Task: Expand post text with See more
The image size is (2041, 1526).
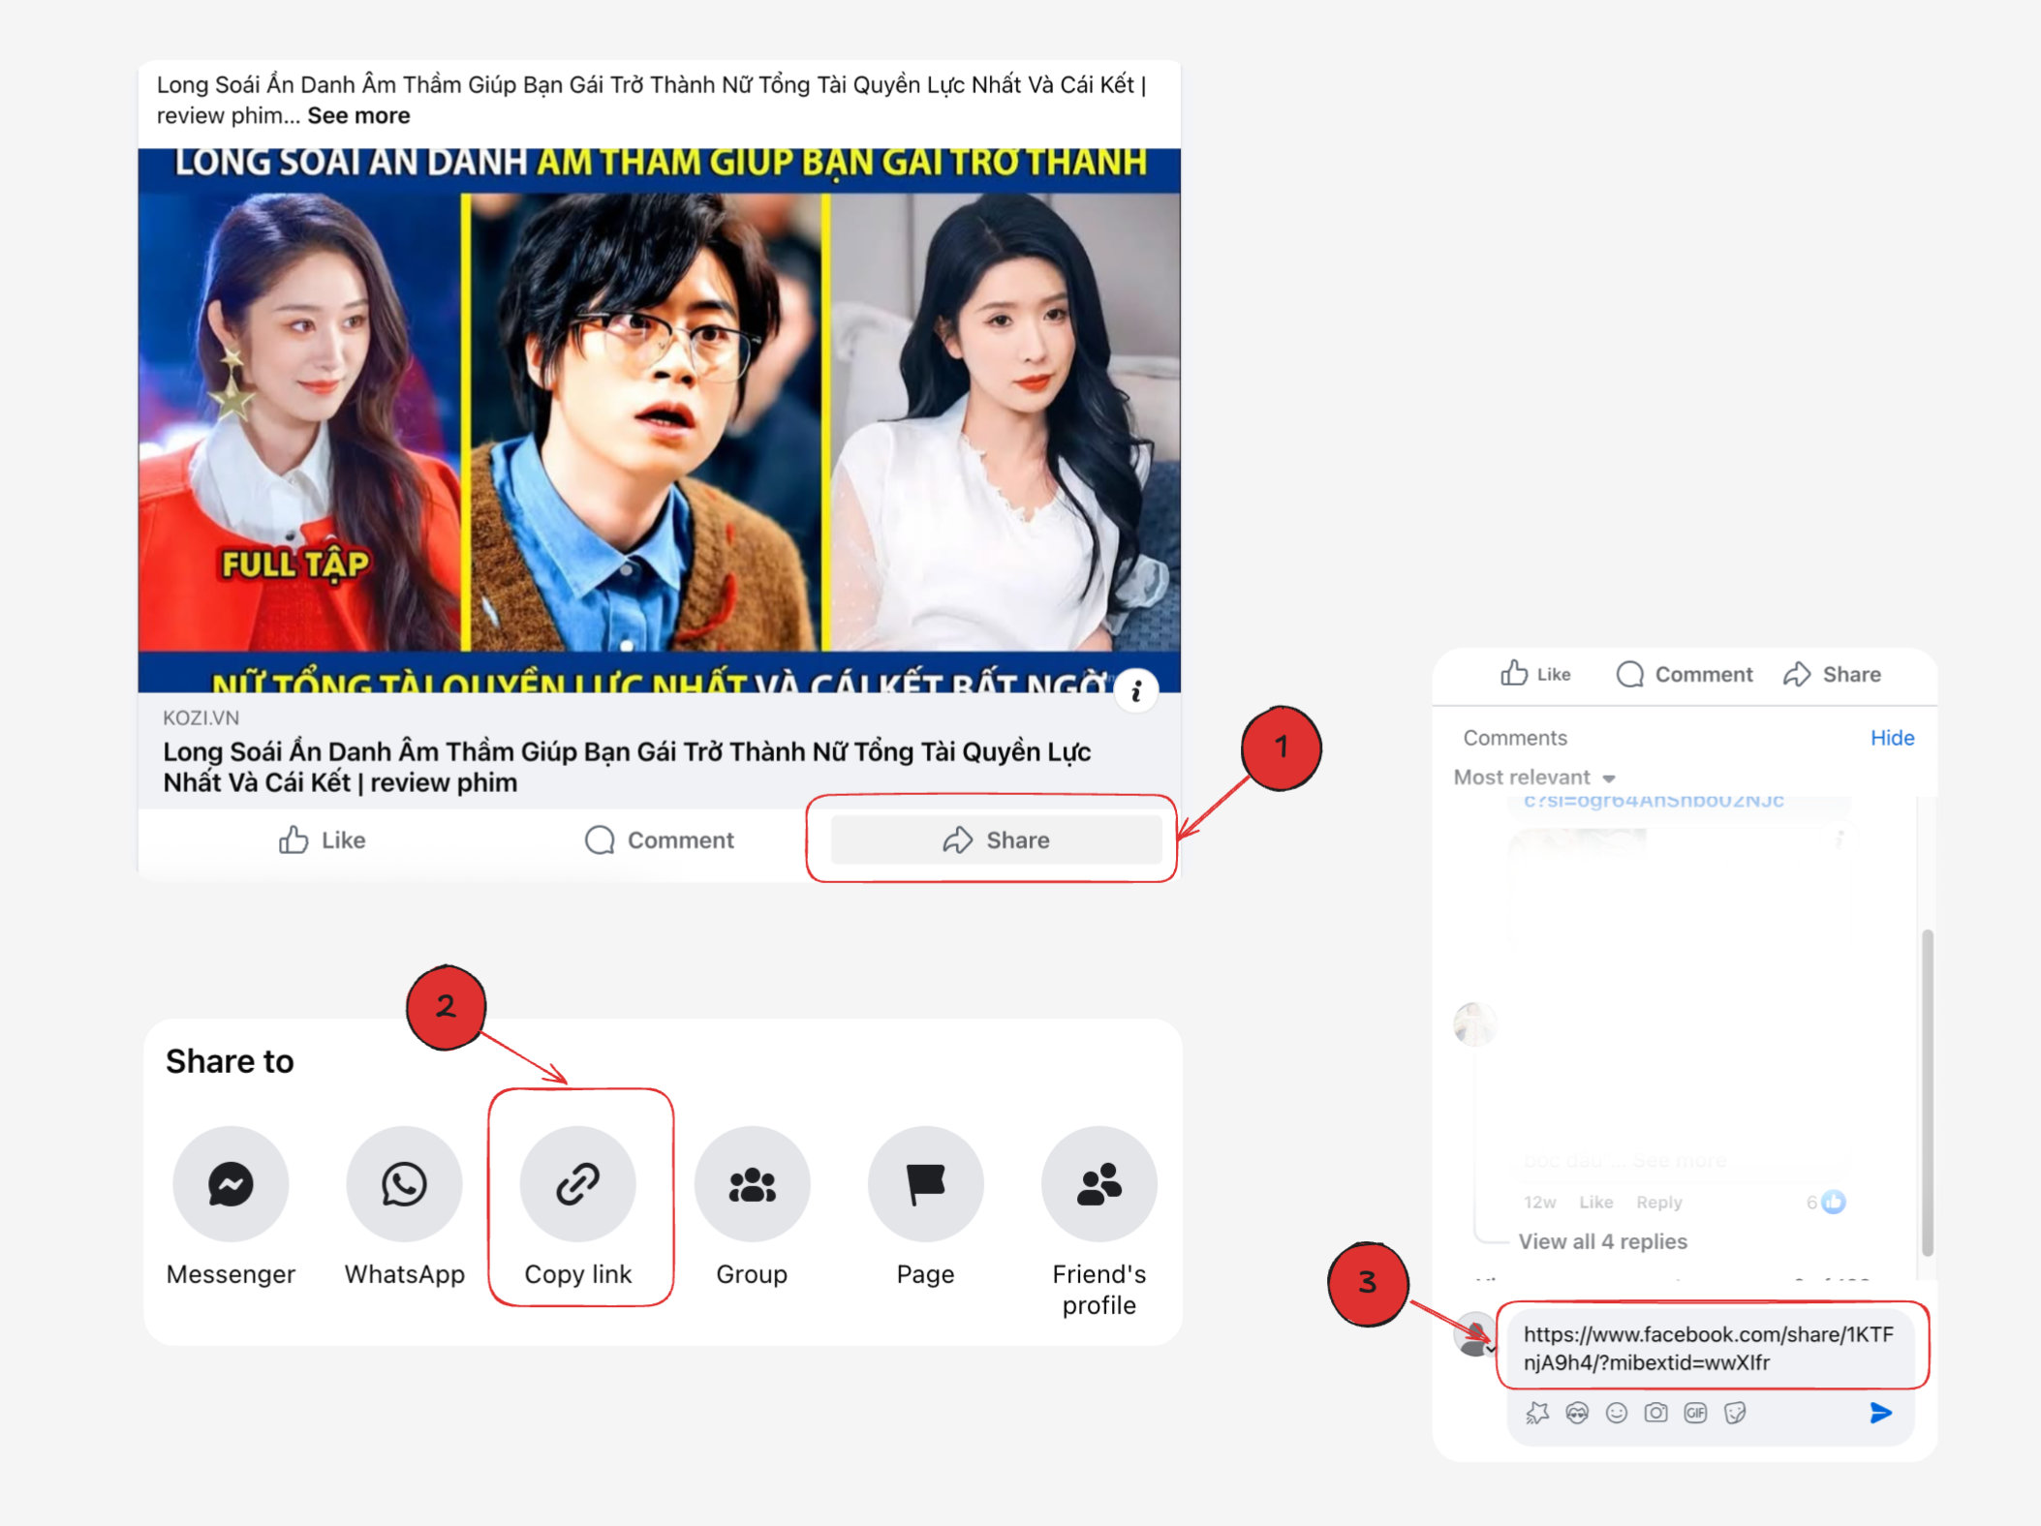Action: [x=358, y=115]
